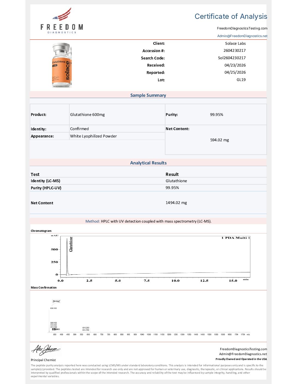Select search code Sol2604230217
Viewport: 297px width, 384px height.
point(232,58)
